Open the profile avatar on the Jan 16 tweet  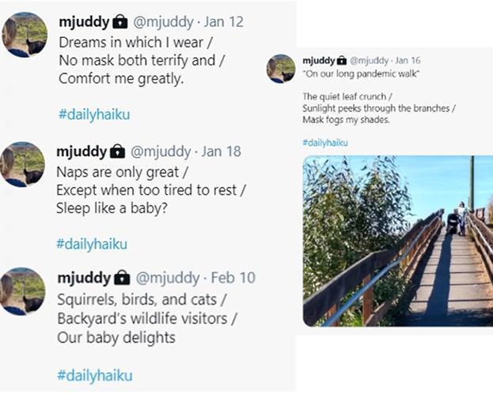pos(281,69)
